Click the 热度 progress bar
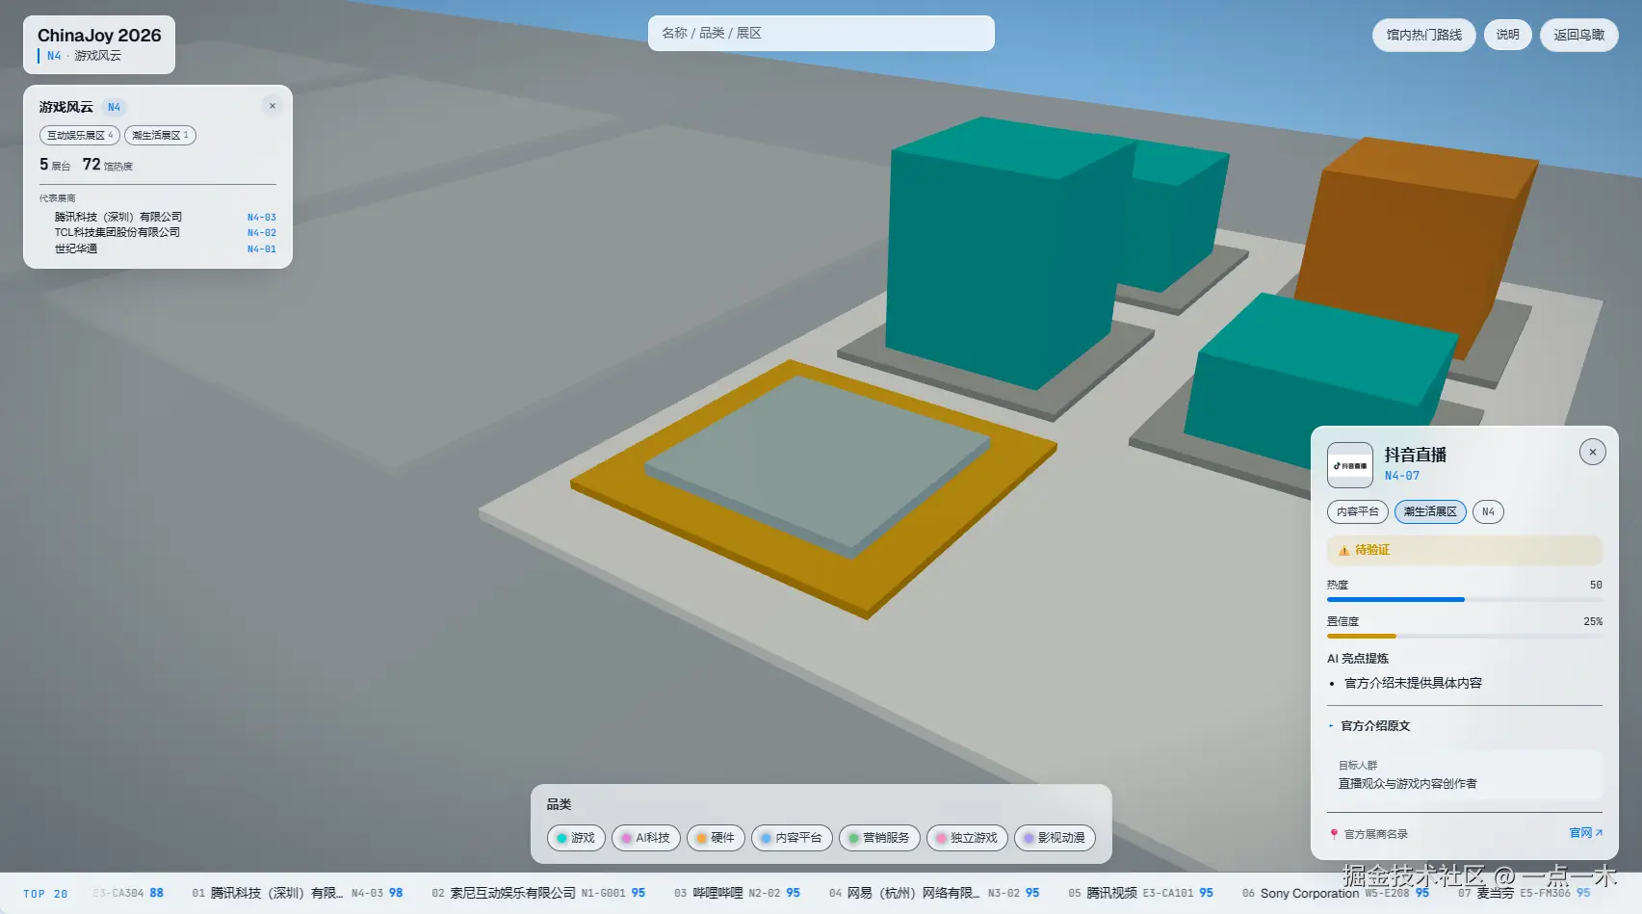This screenshot has height=914, width=1642. pyautogui.click(x=1465, y=599)
